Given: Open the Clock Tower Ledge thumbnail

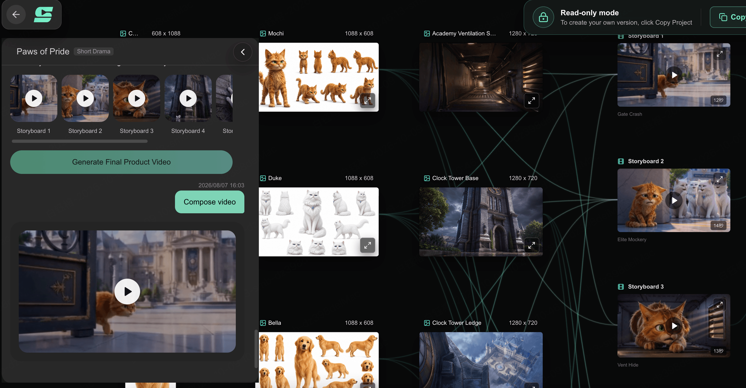Looking at the screenshot, I should 481,360.
